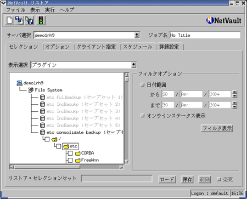Click the ジョブ名 No Title field
The image size is (247, 199).
[205, 35]
